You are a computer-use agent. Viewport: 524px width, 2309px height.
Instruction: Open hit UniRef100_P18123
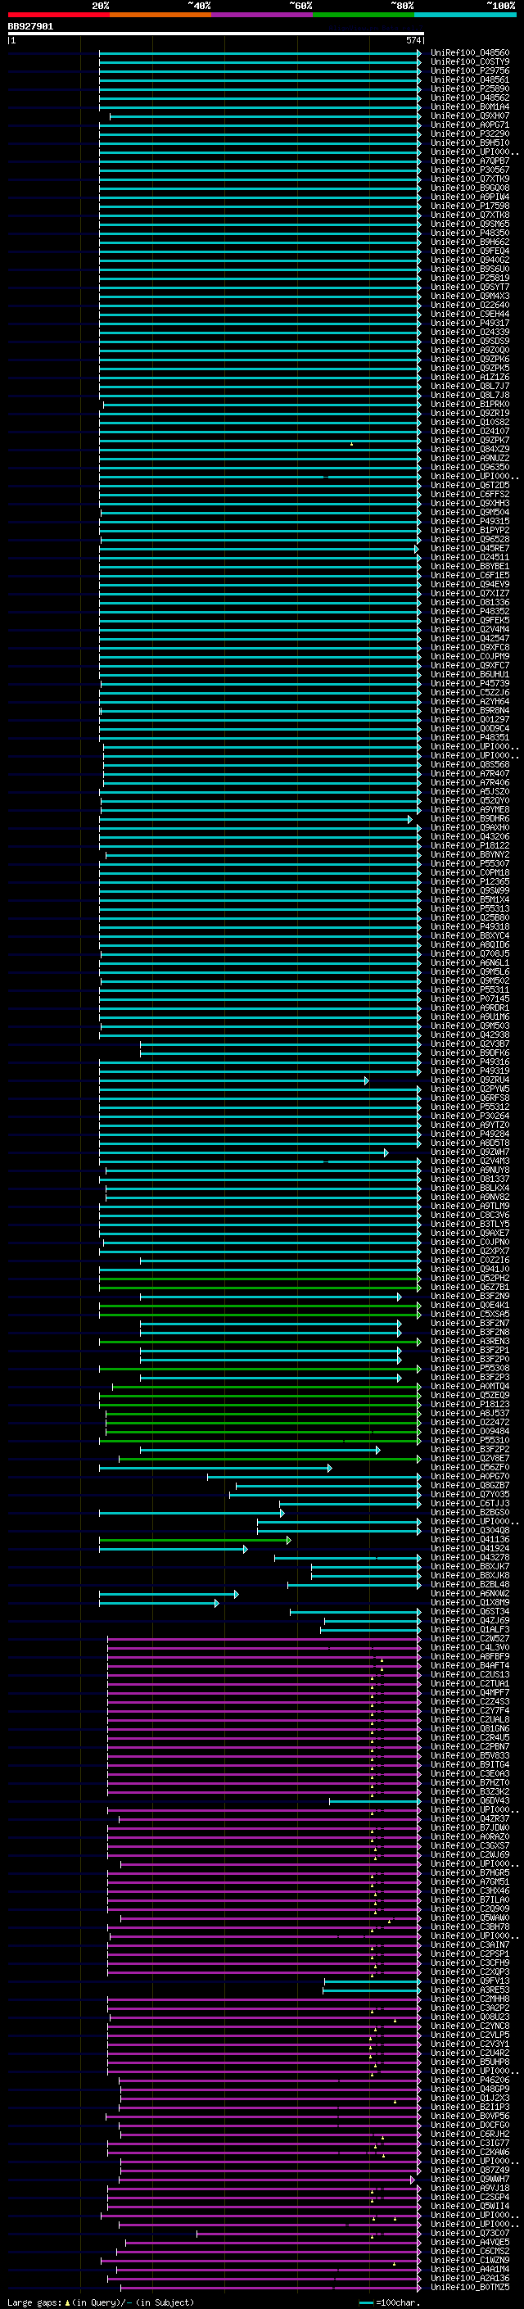tap(469, 1404)
